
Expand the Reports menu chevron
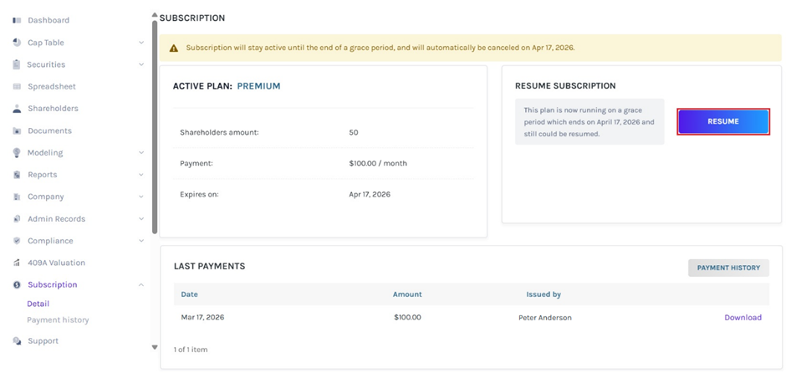point(141,175)
